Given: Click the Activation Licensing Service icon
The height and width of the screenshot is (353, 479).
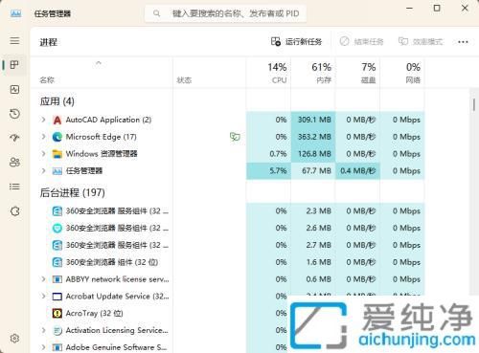Looking at the screenshot, I should 57,331.
